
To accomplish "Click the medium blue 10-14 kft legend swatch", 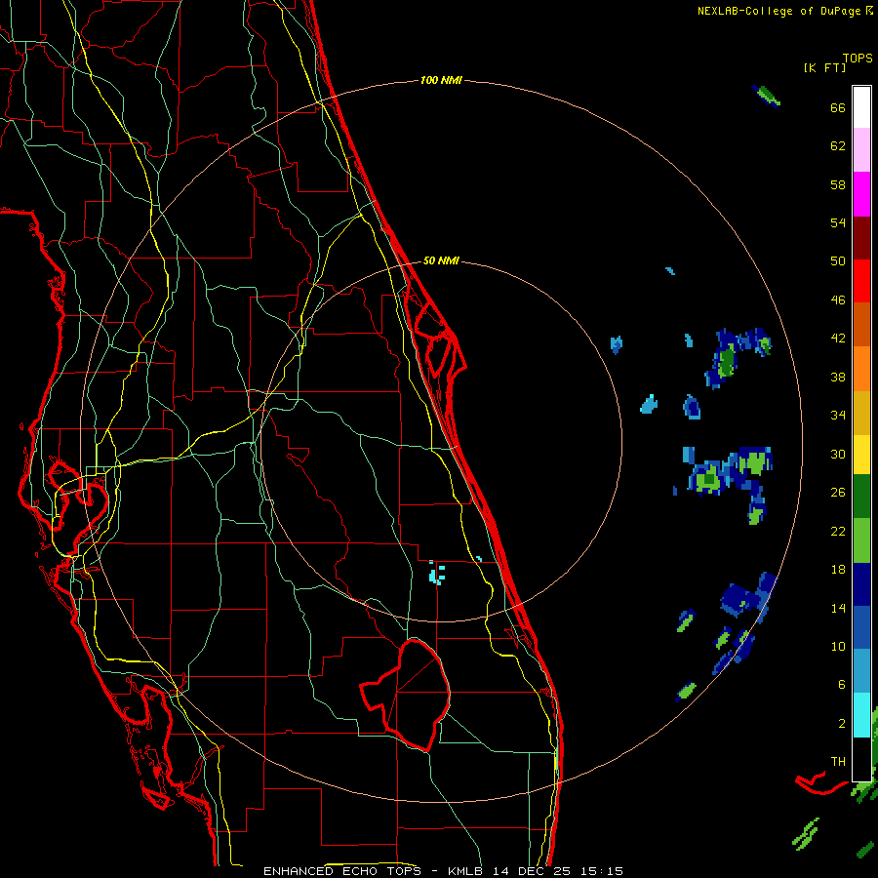I will 861,627.
